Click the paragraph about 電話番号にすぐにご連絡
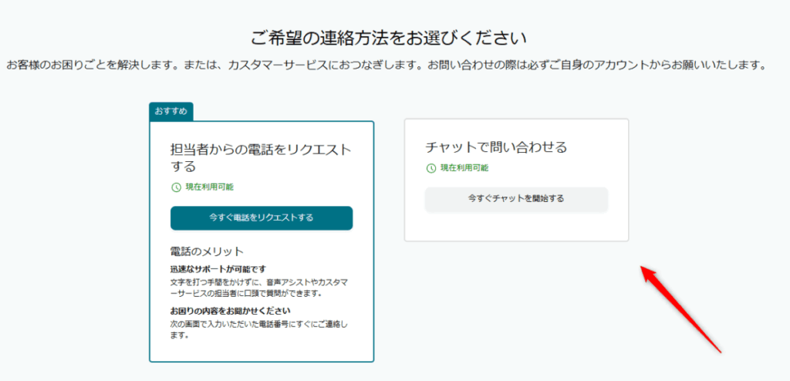 click(x=260, y=329)
